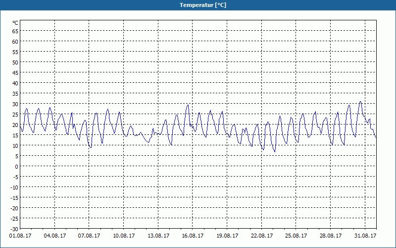Click the y-axis value 45
396x248 pixels.
click(15, 72)
